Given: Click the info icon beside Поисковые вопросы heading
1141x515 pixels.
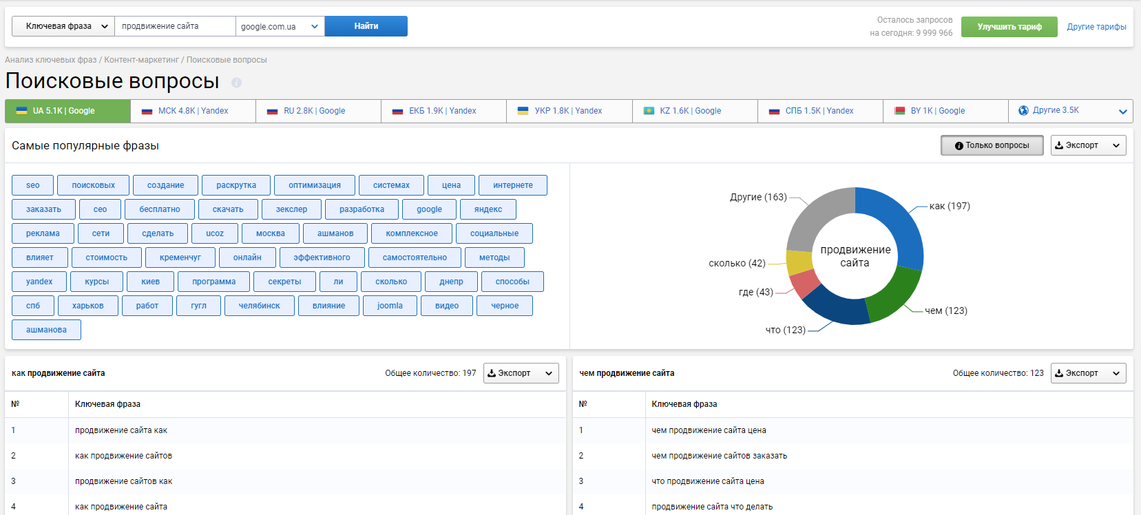Looking at the screenshot, I should [x=236, y=83].
